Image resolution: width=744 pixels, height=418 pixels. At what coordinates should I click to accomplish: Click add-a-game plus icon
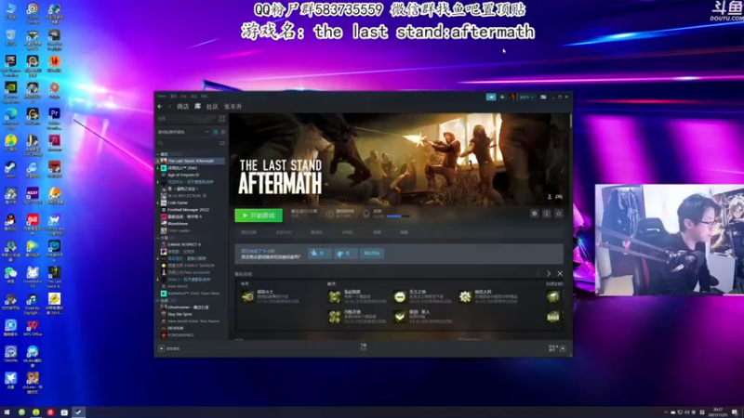point(161,348)
